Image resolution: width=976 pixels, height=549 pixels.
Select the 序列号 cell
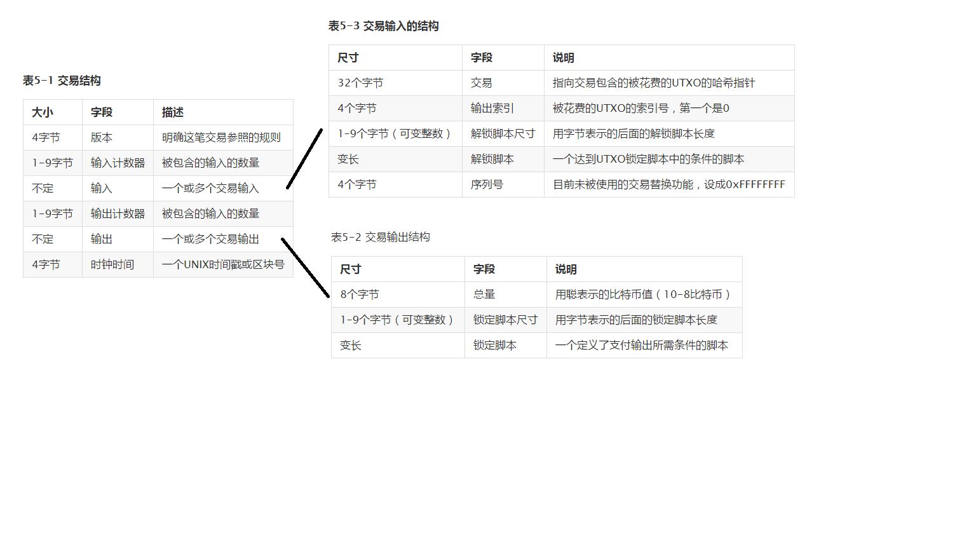503,185
